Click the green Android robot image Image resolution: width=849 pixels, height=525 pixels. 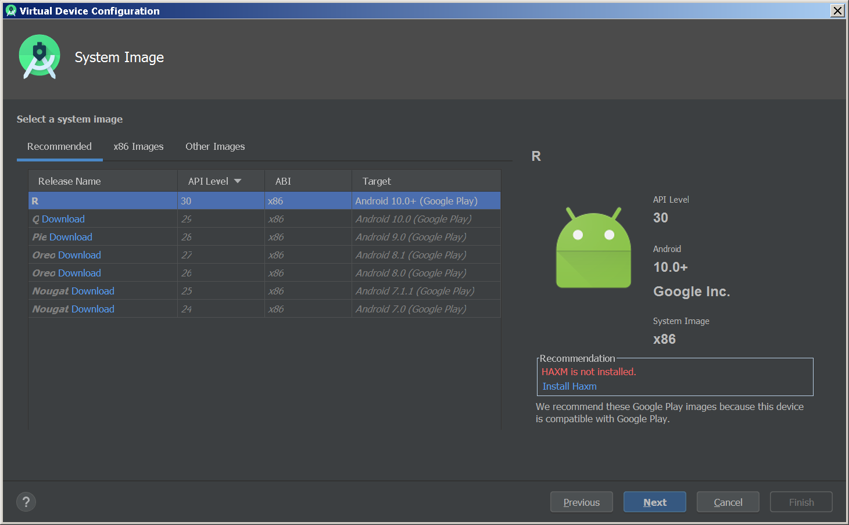[593, 247]
